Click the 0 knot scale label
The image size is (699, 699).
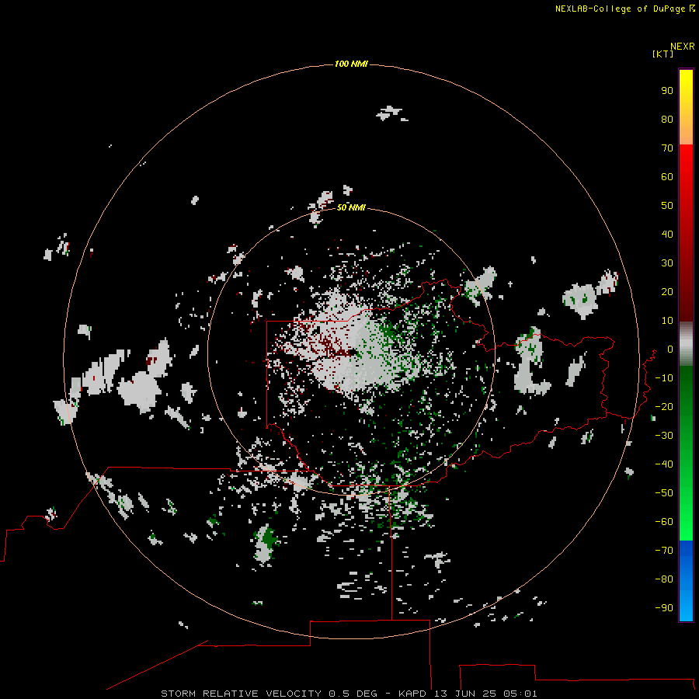coord(670,349)
